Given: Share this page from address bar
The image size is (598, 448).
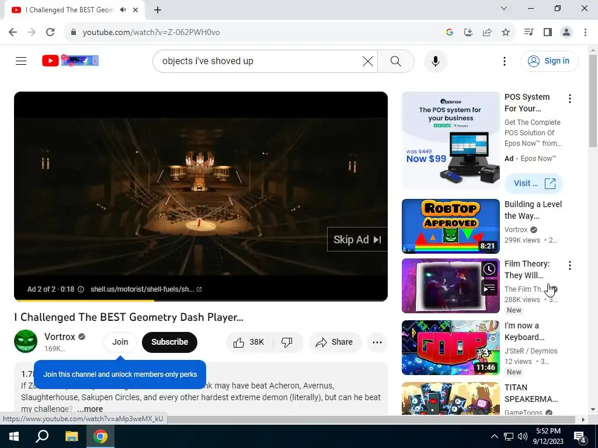Looking at the screenshot, I should tap(486, 33).
